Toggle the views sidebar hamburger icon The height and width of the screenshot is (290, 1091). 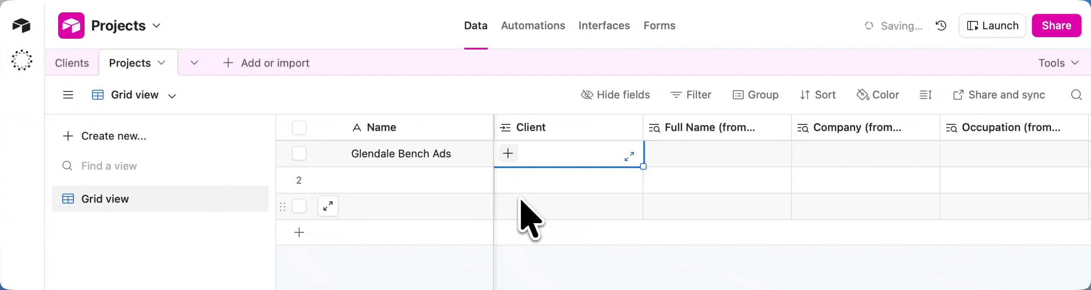[68, 95]
